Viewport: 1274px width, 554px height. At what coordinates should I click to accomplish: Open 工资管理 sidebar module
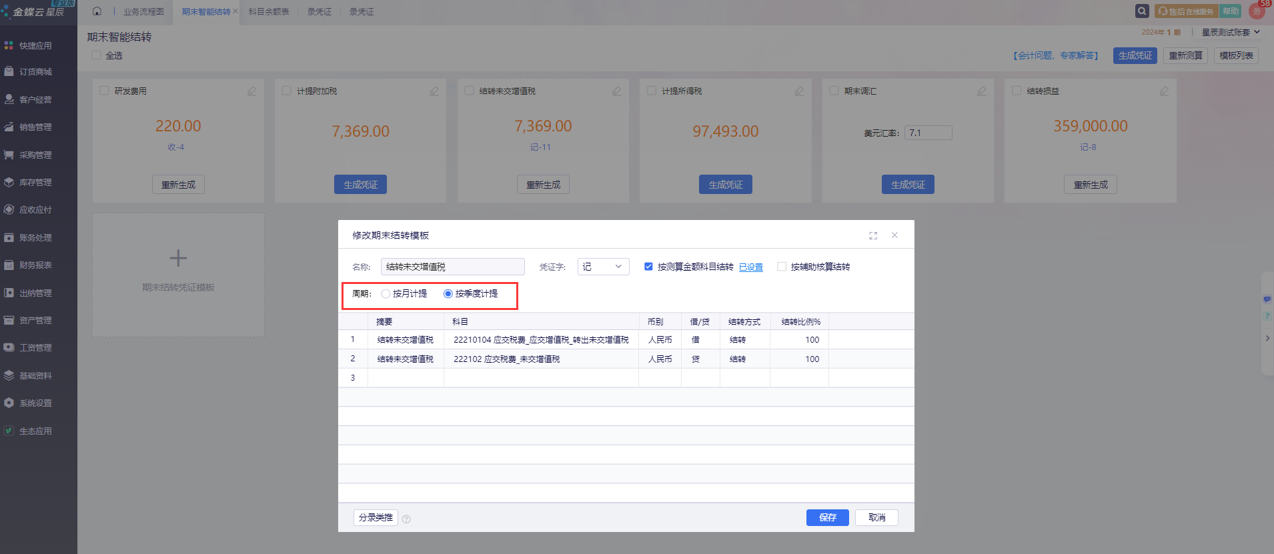[27, 347]
